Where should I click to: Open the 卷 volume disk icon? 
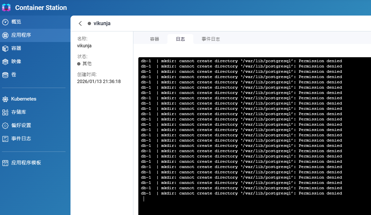click(5, 75)
